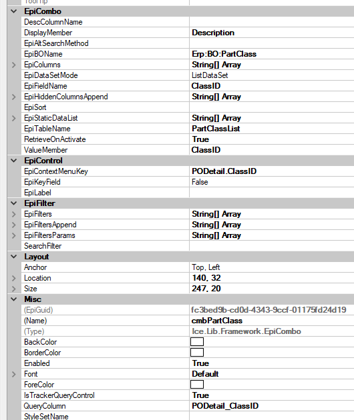354x420 pixels.
Task: Edit the ValueMember value ClassID
Action: coord(272,150)
